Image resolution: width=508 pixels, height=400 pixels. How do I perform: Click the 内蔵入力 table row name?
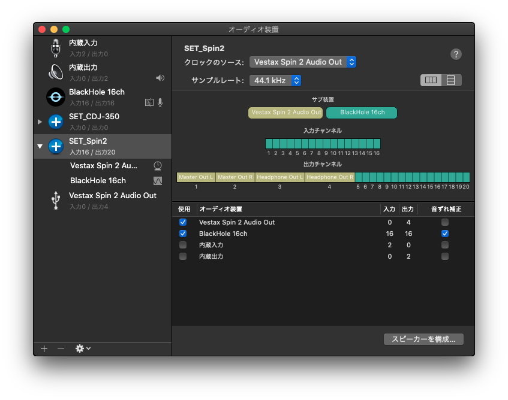(x=211, y=245)
